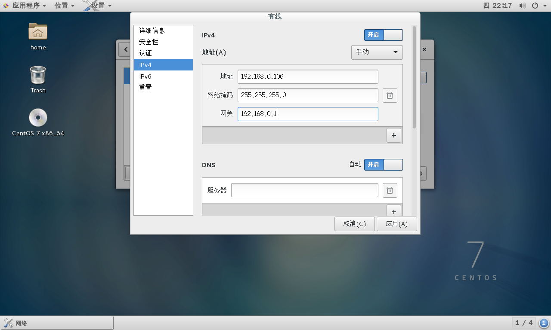Add another address with the plus button
The height and width of the screenshot is (330, 551).
[x=393, y=135]
